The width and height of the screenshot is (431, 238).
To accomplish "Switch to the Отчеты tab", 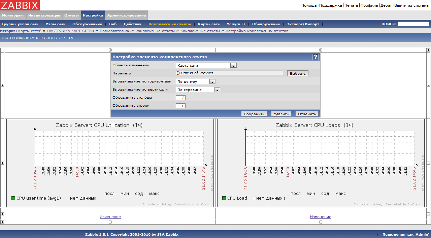I will point(71,15).
